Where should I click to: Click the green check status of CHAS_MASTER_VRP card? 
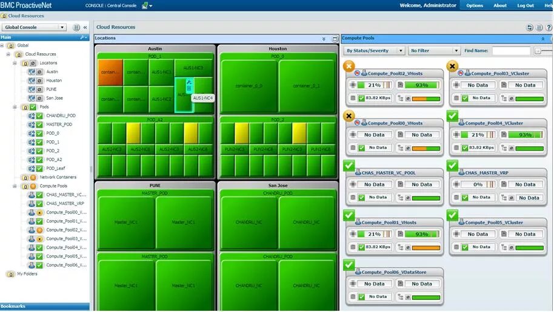pyautogui.click(x=452, y=165)
